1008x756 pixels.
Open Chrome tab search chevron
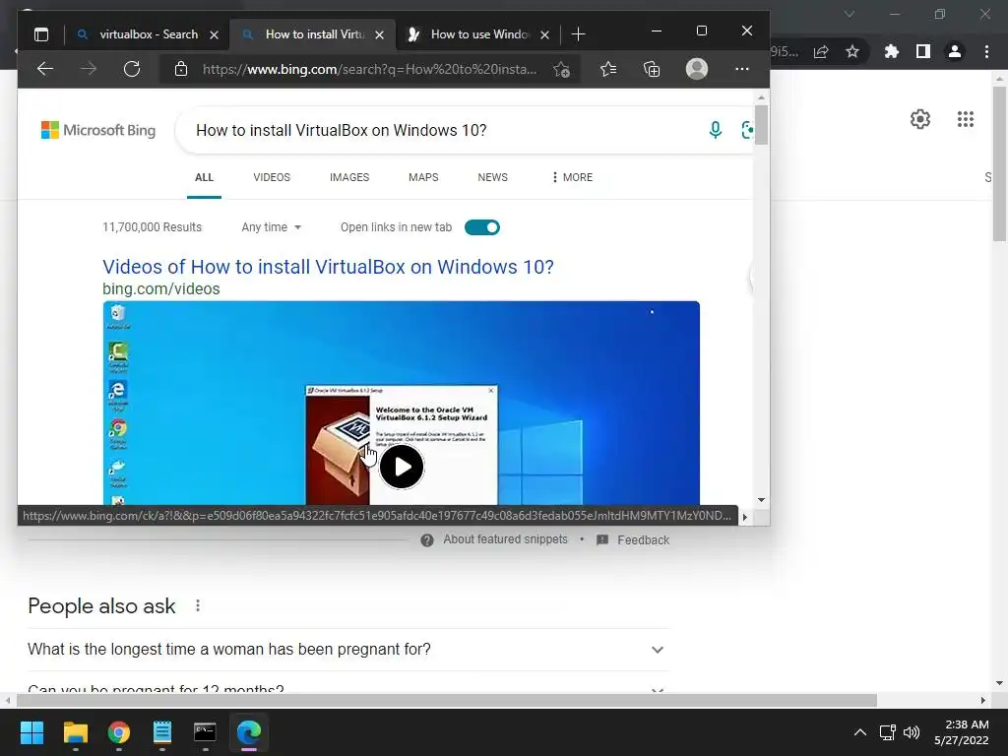pos(850,14)
